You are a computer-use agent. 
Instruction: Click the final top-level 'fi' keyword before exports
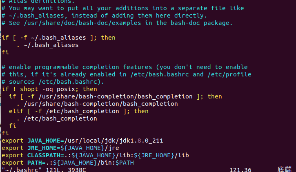pos(5,133)
